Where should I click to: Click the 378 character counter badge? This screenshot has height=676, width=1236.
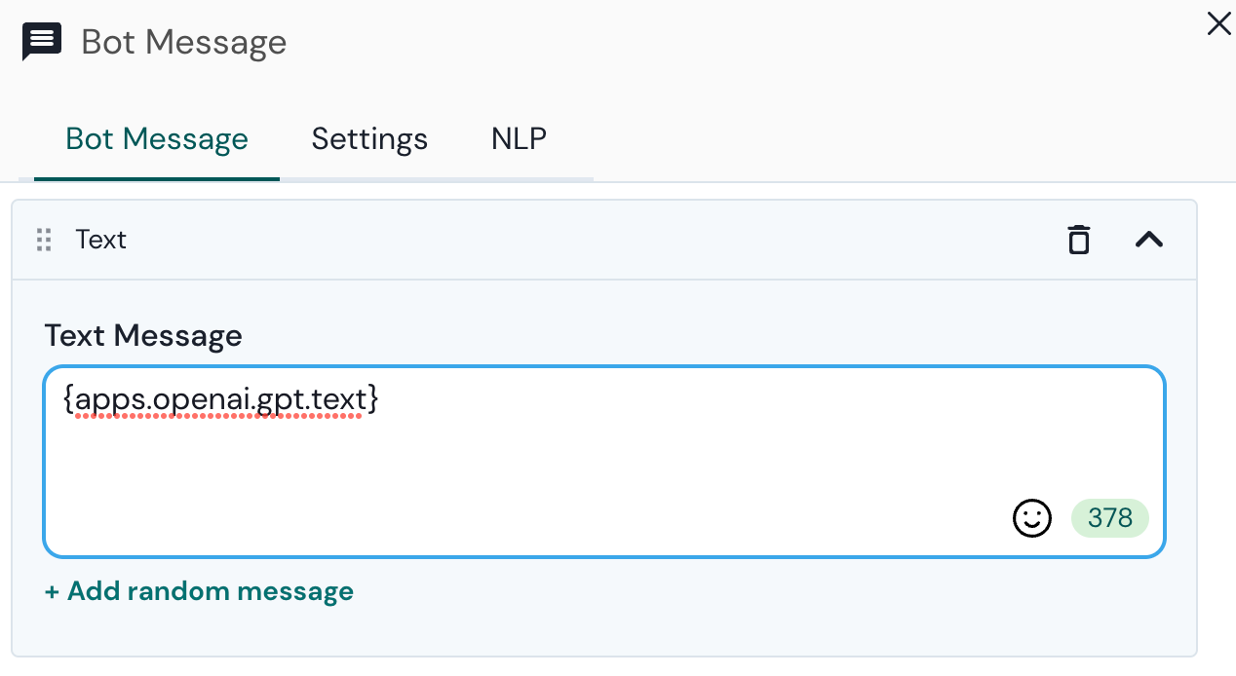tap(1110, 518)
